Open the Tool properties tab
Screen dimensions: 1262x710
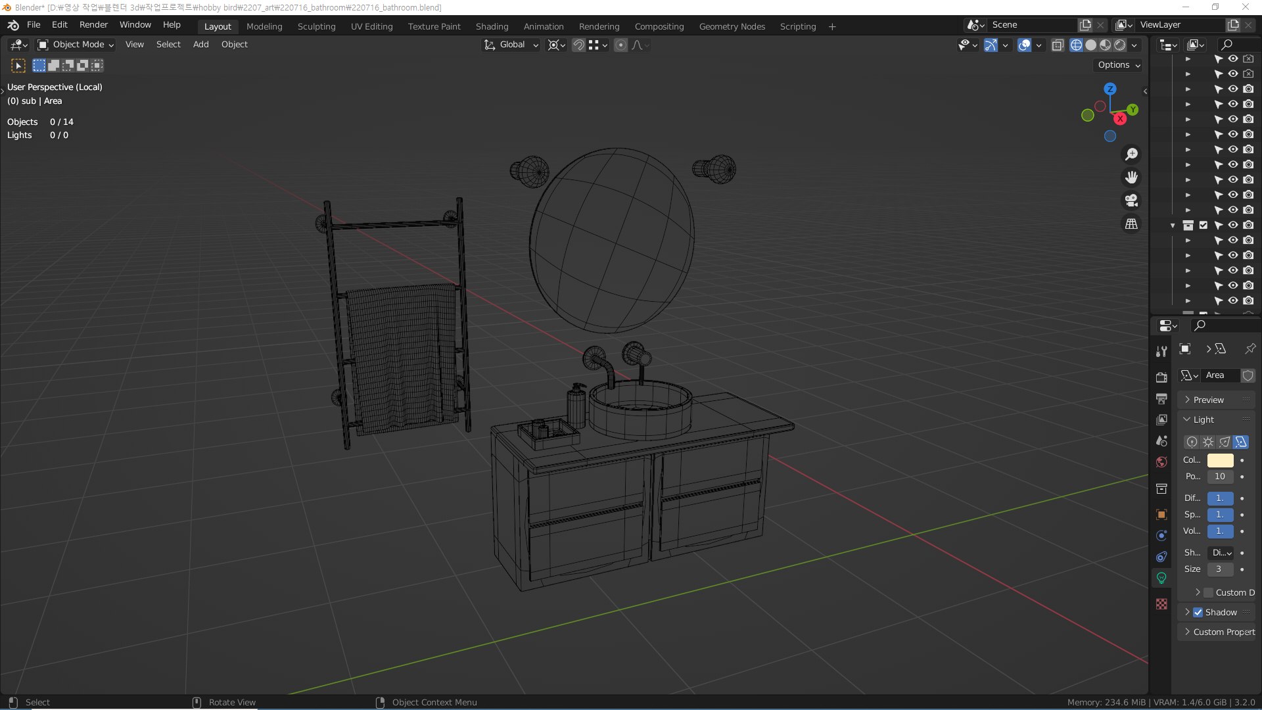pyautogui.click(x=1161, y=352)
